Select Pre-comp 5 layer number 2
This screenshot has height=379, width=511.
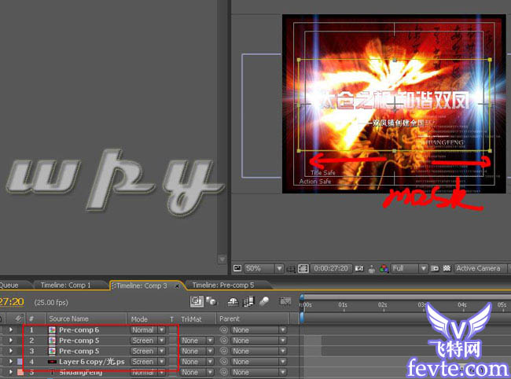pyautogui.click(x=79, y=340)
